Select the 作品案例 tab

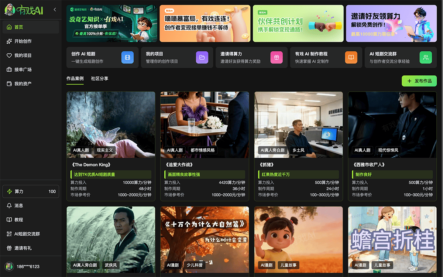(75, 79)
